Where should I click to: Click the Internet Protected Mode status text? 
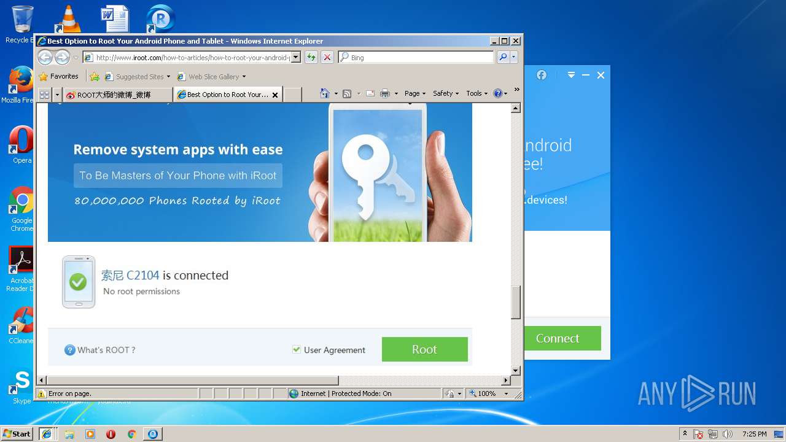pos(346,394)
